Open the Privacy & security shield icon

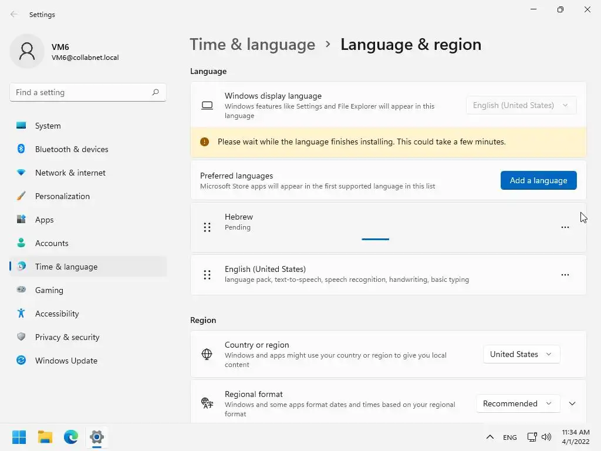click(x=21, y=337)
